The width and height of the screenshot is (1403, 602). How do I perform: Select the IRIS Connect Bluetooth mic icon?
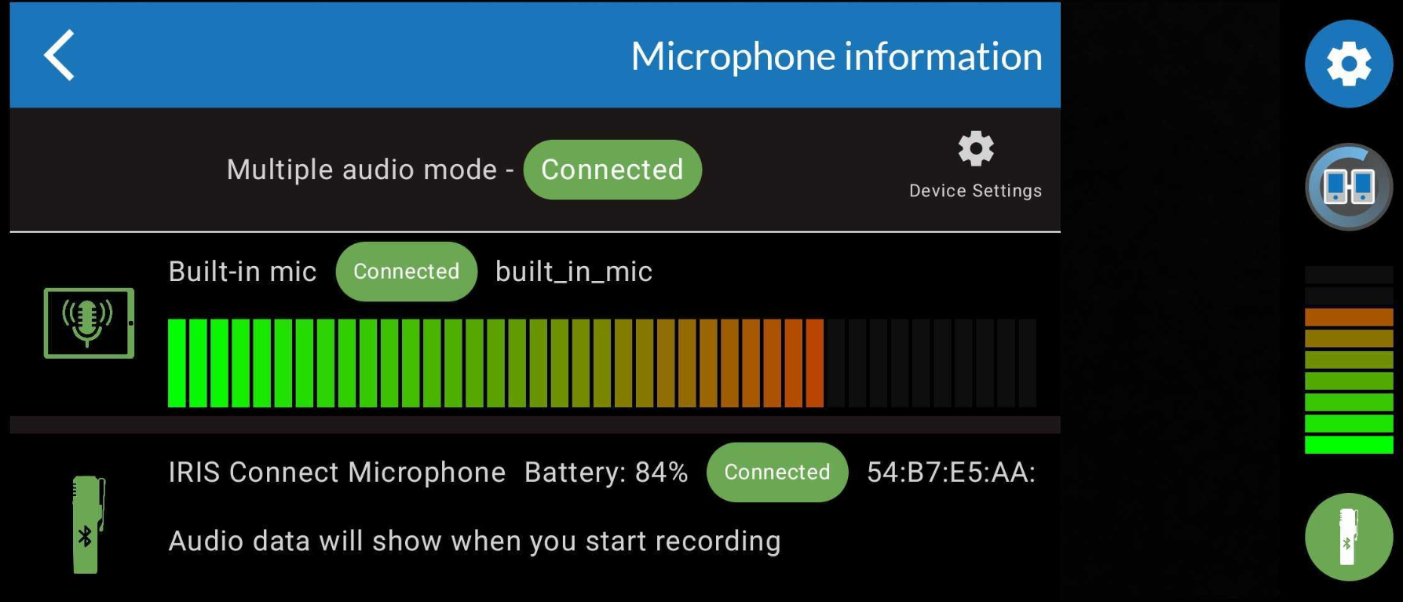pos(88,524)
